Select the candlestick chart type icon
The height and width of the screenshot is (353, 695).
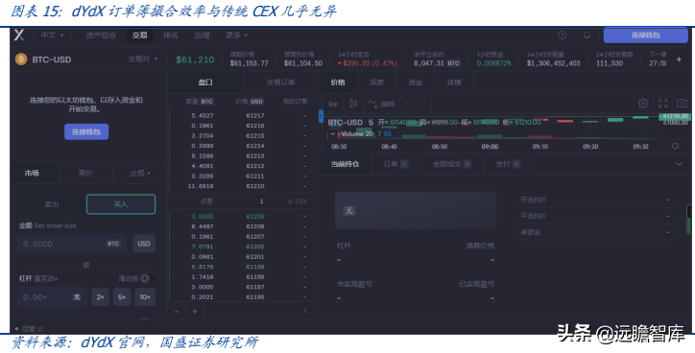coord(353,104)
